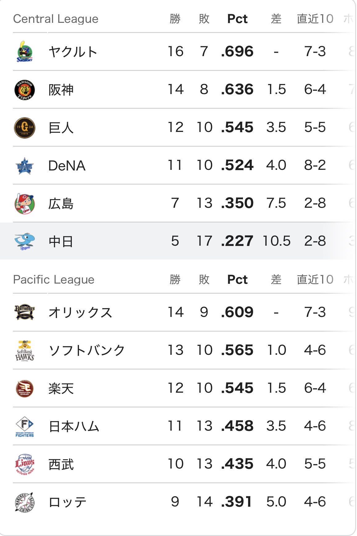
Task: Select the Central League heading
Action: 56,19
